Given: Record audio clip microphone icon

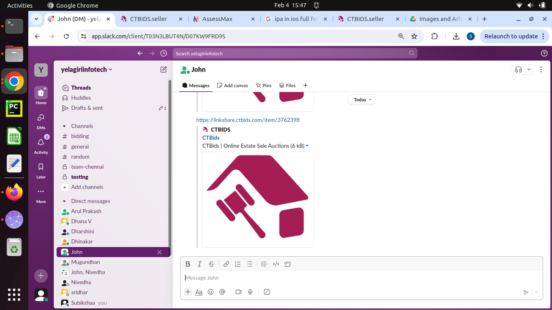Looking at the screenshot, I should point(250,292).
